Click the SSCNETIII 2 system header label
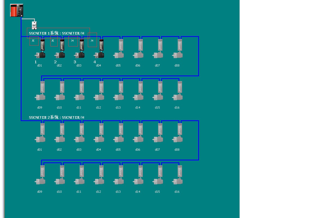 coord(56,117)
